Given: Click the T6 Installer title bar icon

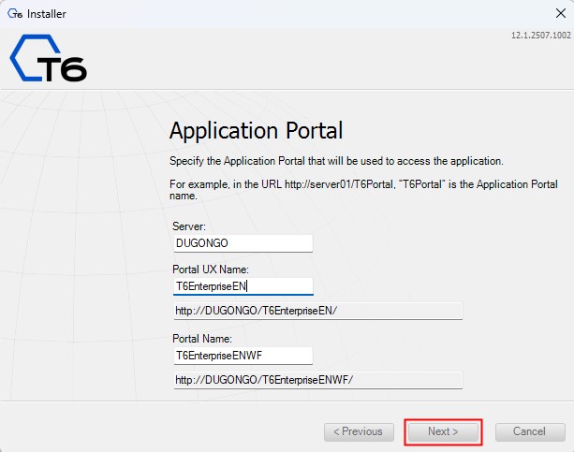Looking at the screenshot, I should coord(15,14).
